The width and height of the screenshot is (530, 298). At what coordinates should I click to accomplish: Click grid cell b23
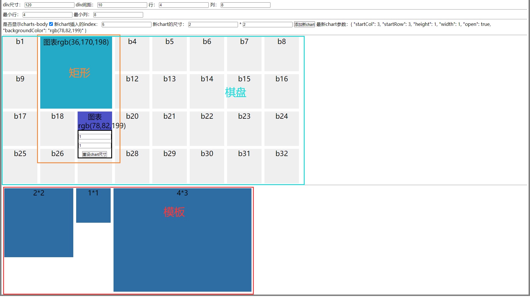pos(244,129)
